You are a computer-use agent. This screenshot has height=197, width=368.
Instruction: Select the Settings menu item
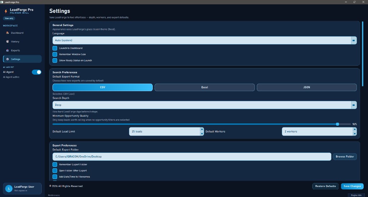click(x=22, y=59)
